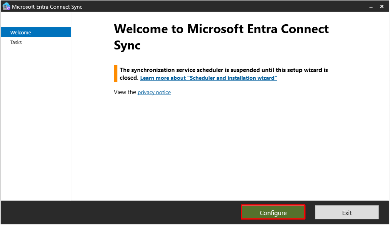Viewport: 390px width, 225px height.
Task: Close the Entra Connect Sync window
Action: click(382, 7)
